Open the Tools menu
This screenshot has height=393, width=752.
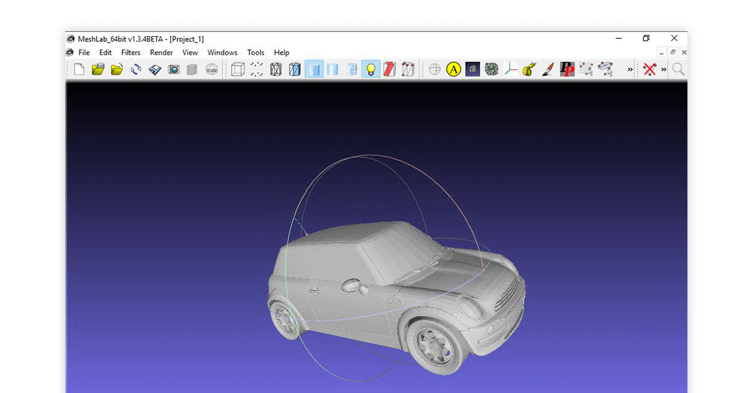click(256, 53)
